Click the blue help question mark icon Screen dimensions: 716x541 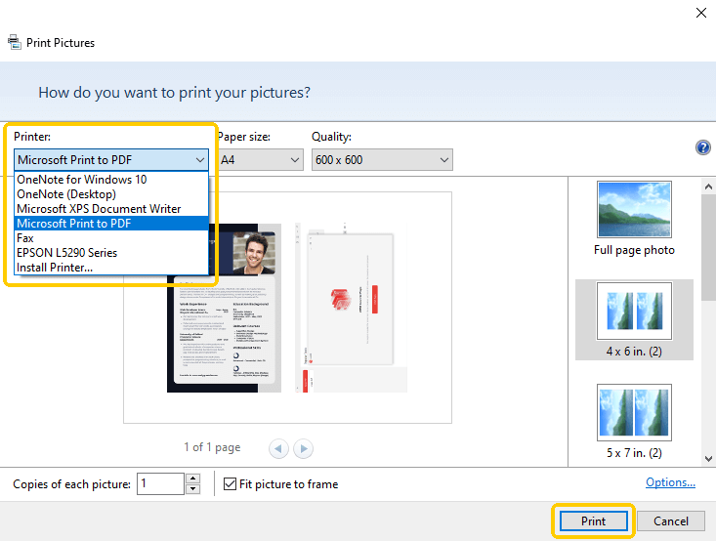(x=702, y=147)
